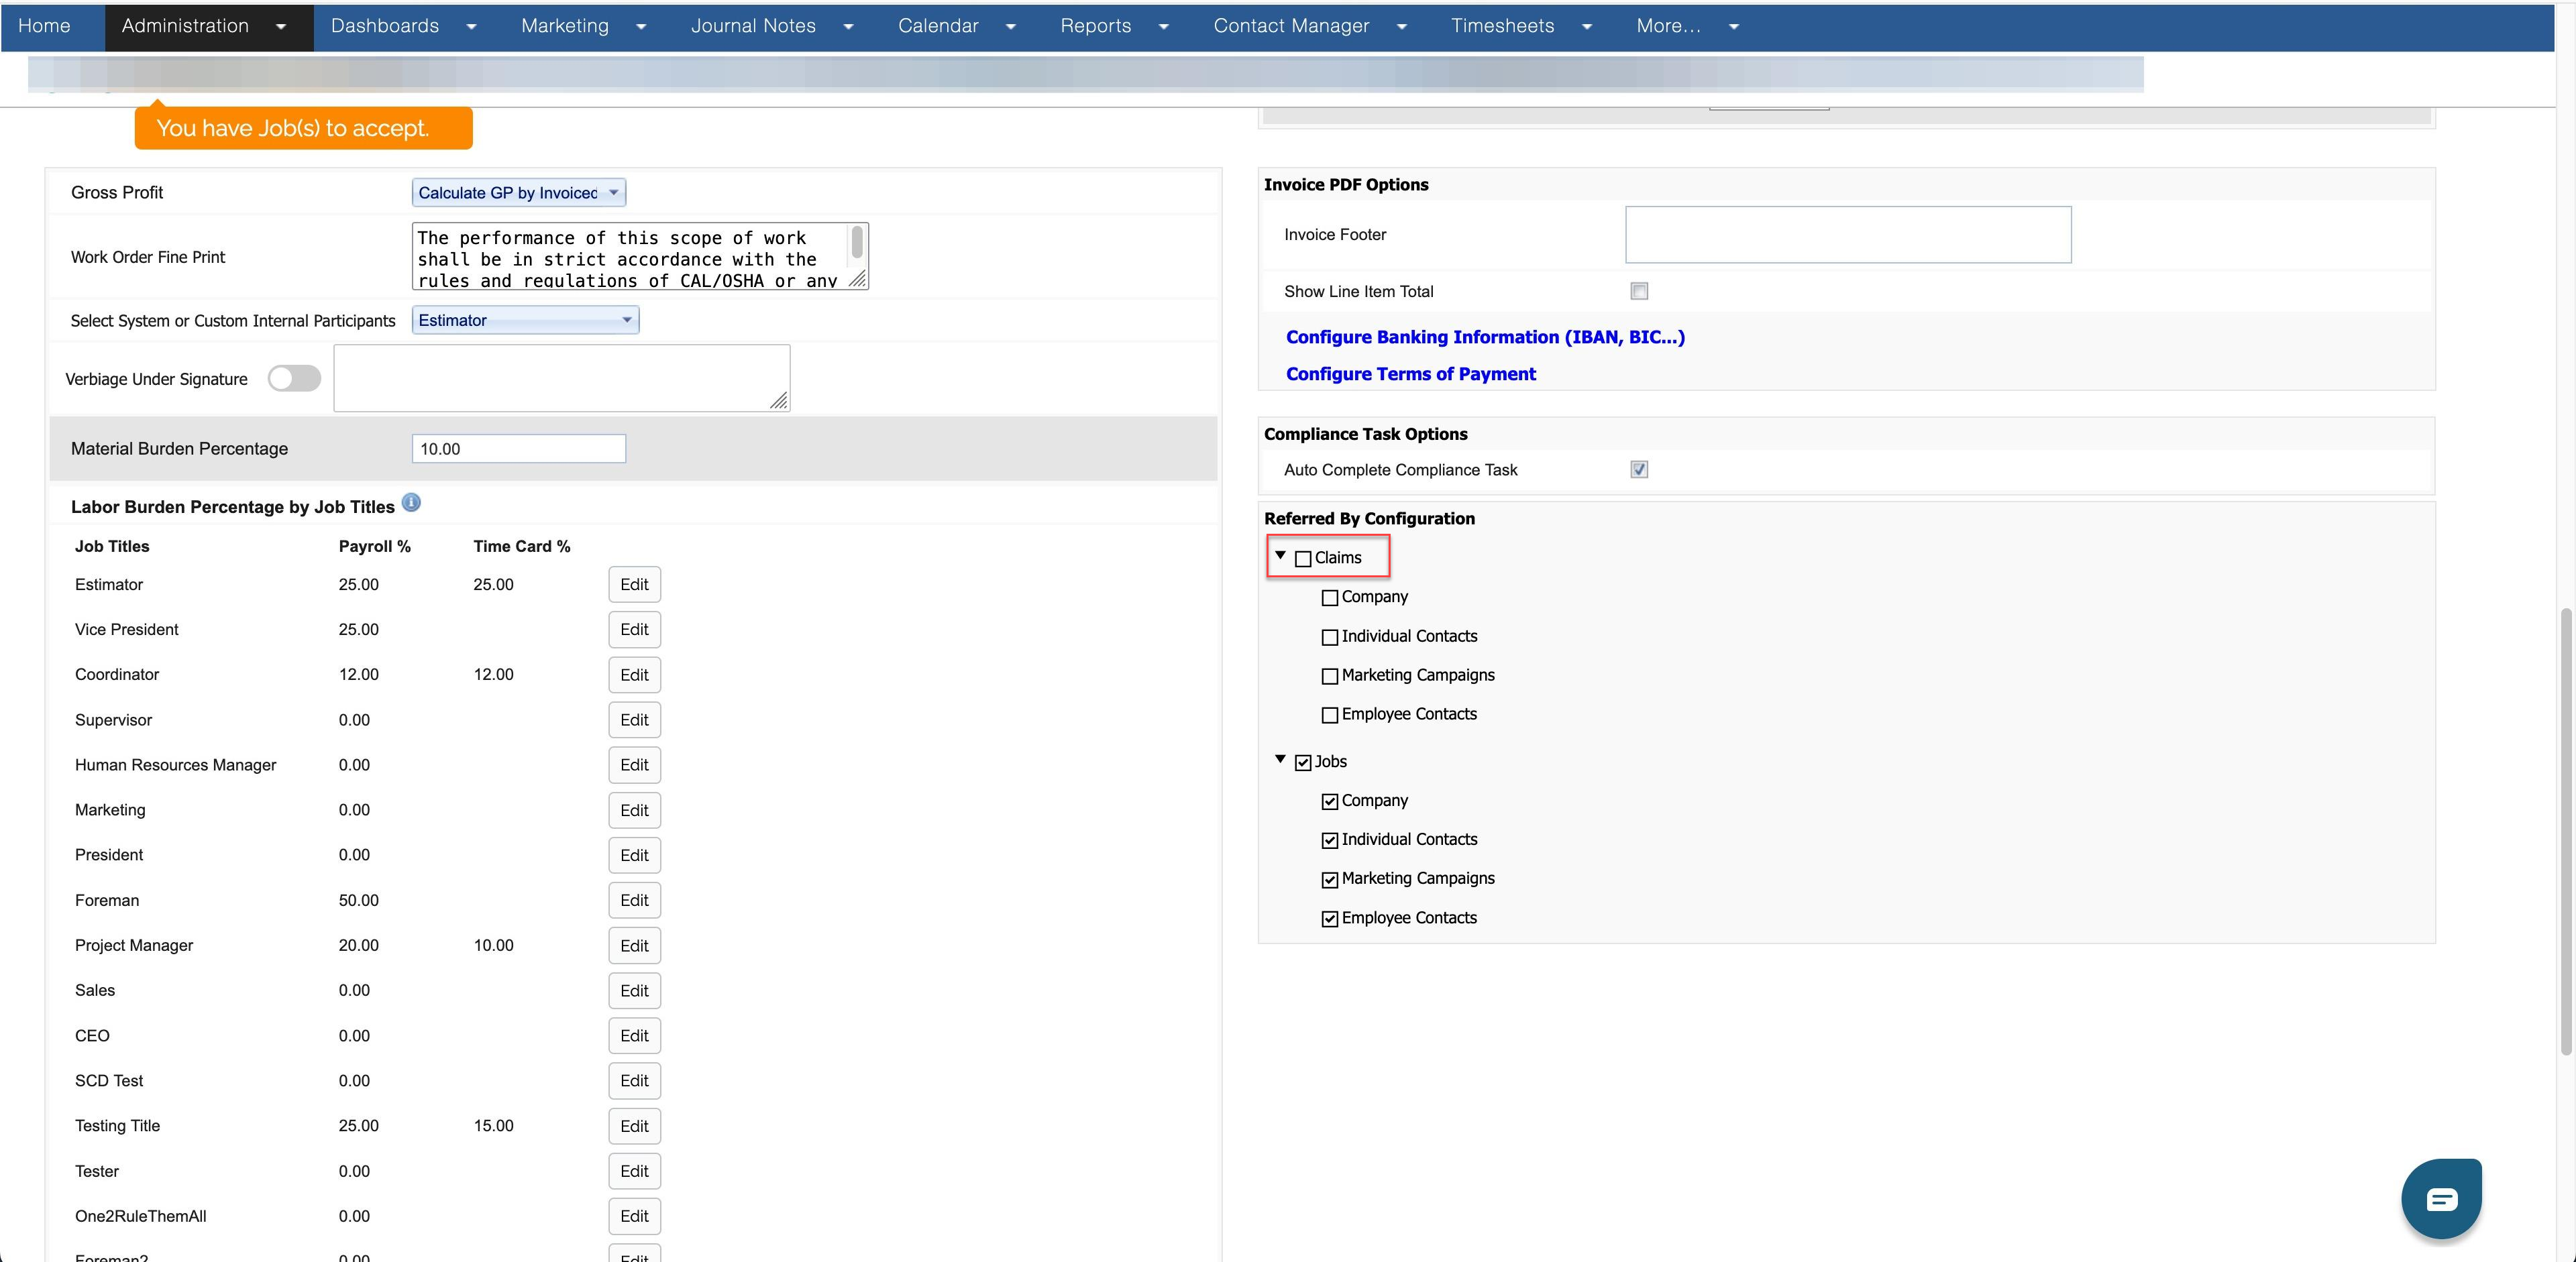The width and height of the screenshot is (2576, 1262).
Task: Click the arrow next to Reports menu
Action: [1163, 27]
